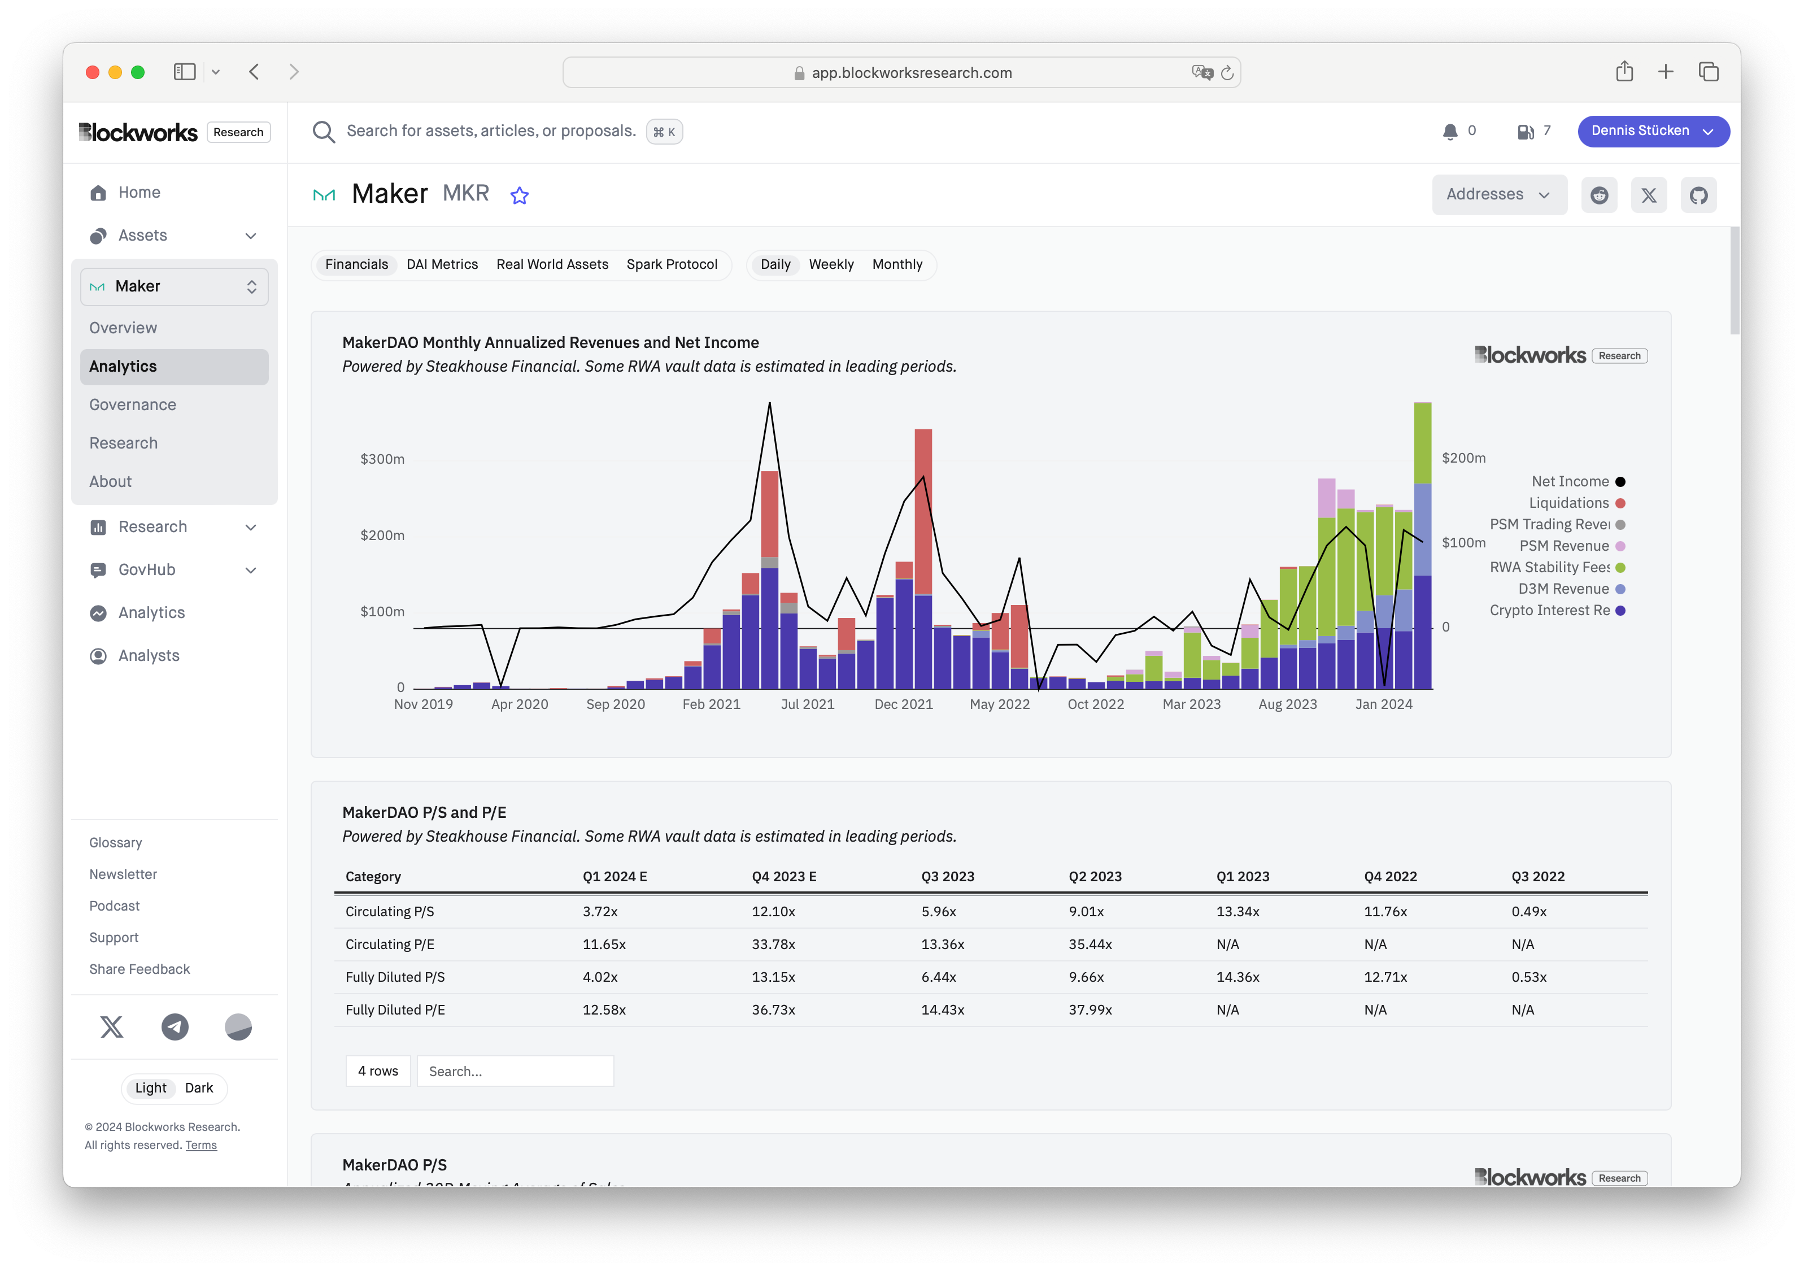1804x1271 pixels.
Task: Click the Analysts person icon
Action: 98,656
